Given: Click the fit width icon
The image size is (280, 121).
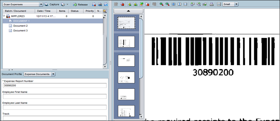Looking at the screenshot, I should (x=185, y=4).
